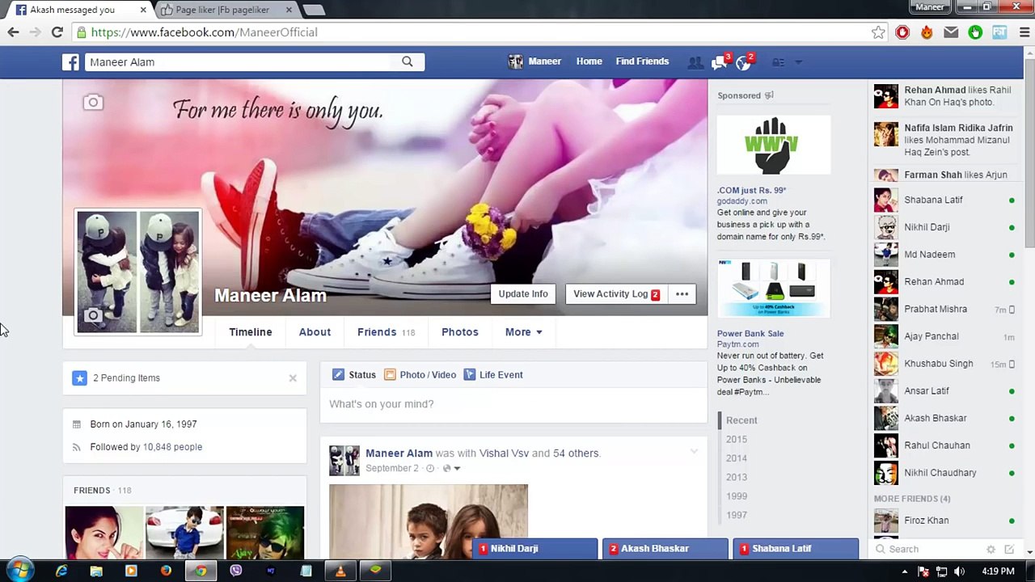1035x582 pixels.
Task: Switch to the Timeline tab
Action: click(x=251, y=332)
